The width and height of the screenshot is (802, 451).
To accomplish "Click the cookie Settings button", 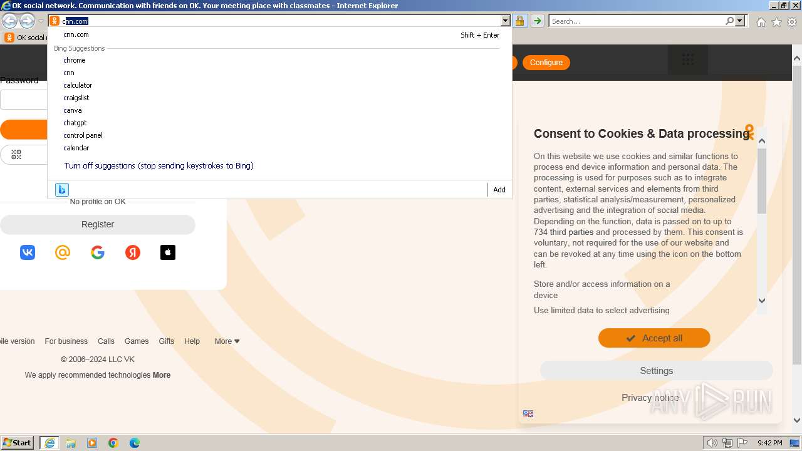I will [x=657, y=371].
